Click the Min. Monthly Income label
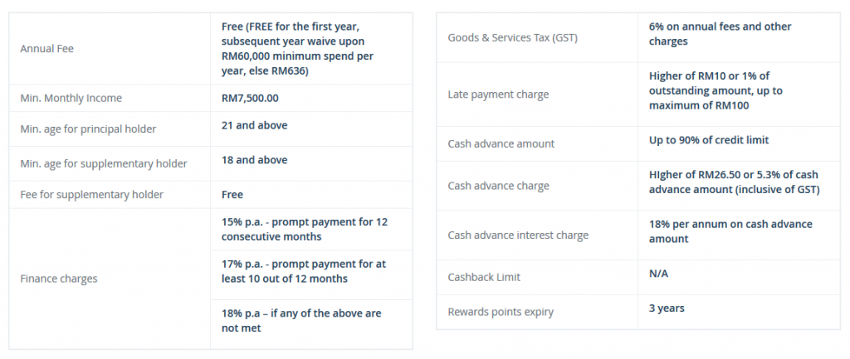The image size is (850, 359). (x=71, y=98)
